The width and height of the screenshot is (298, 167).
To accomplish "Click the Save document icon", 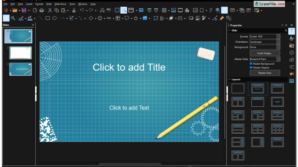I will tap(24, 10).
